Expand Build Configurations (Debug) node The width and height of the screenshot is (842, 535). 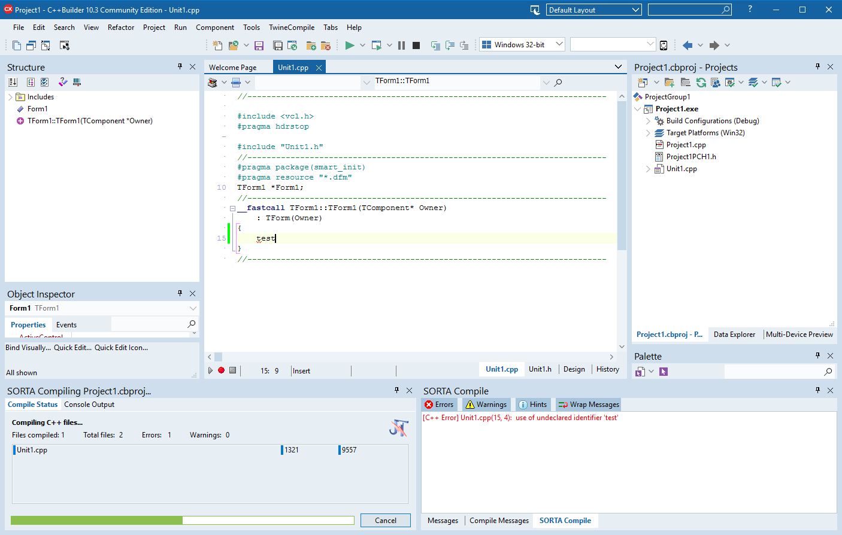[x=648, y=121]
